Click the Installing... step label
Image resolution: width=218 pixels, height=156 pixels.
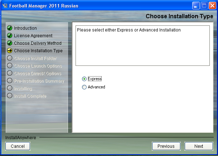coord(25,88)
